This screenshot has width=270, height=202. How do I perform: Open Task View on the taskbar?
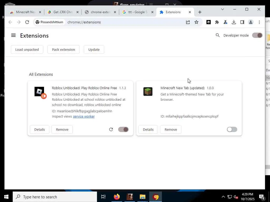point(103,197)
